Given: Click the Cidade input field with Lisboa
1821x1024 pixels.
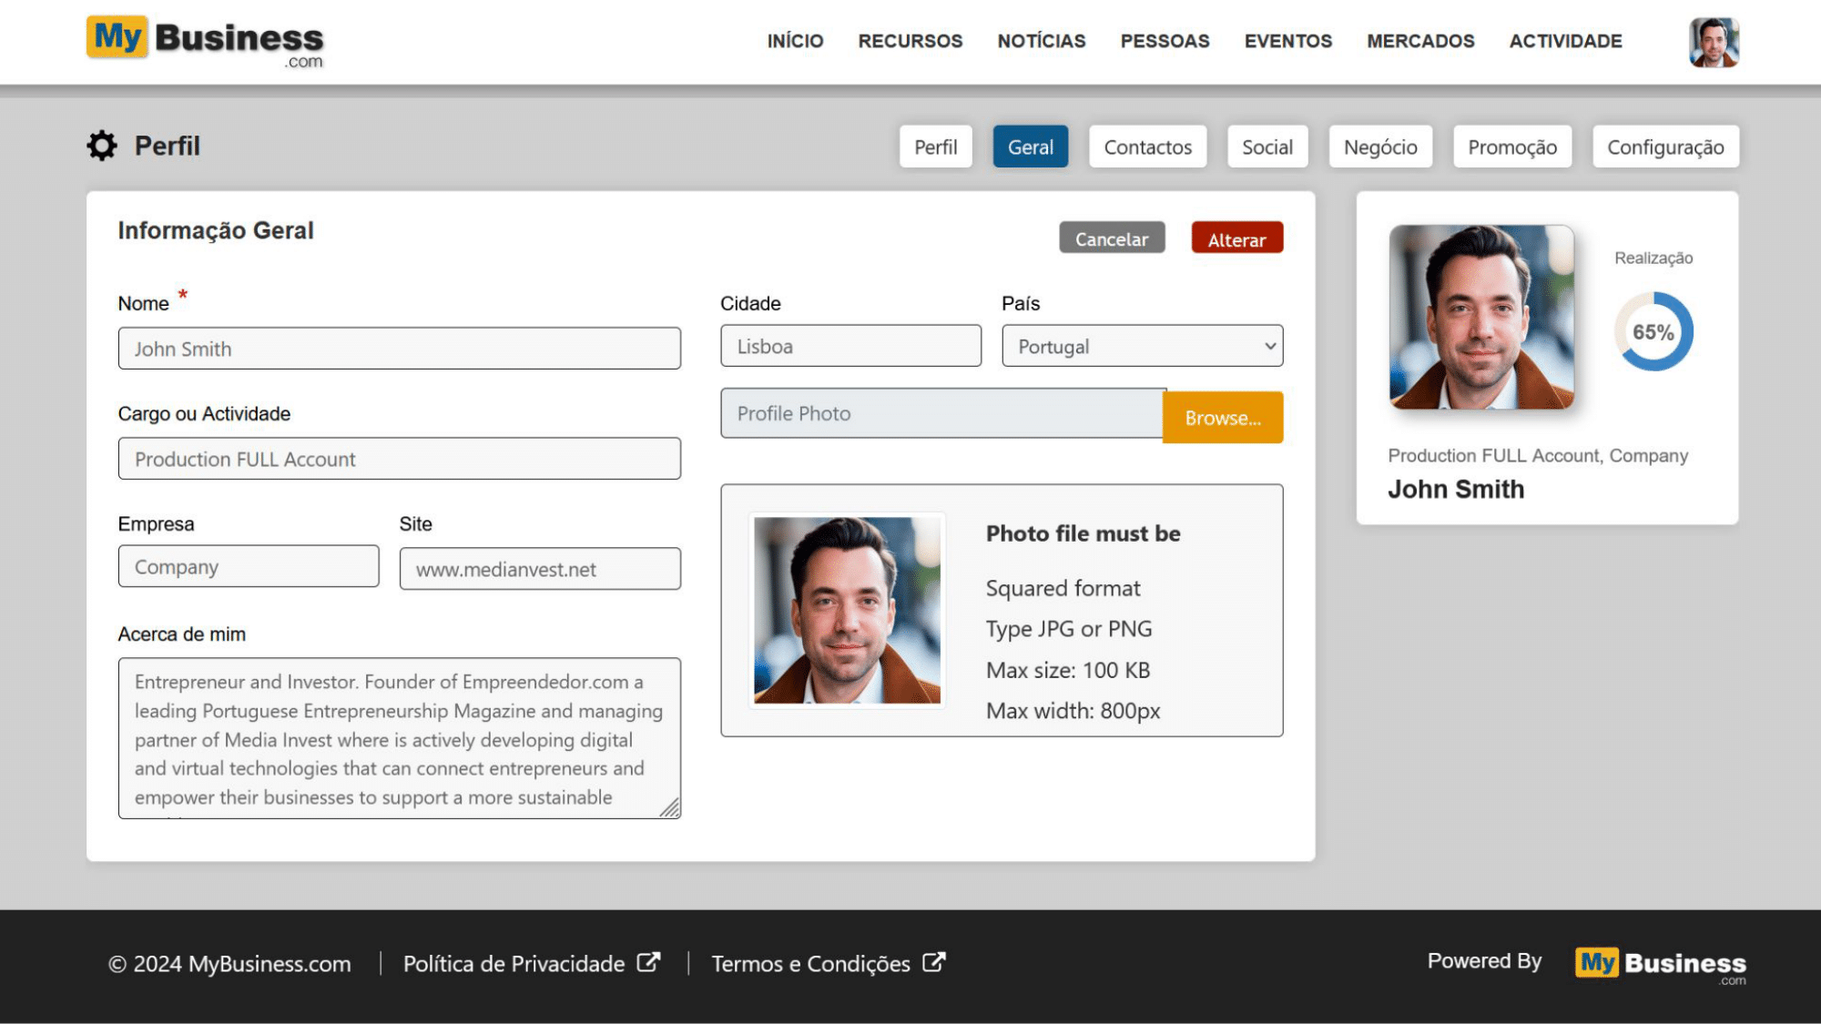Looking at the screenshot, I should [x=850, y=346].
